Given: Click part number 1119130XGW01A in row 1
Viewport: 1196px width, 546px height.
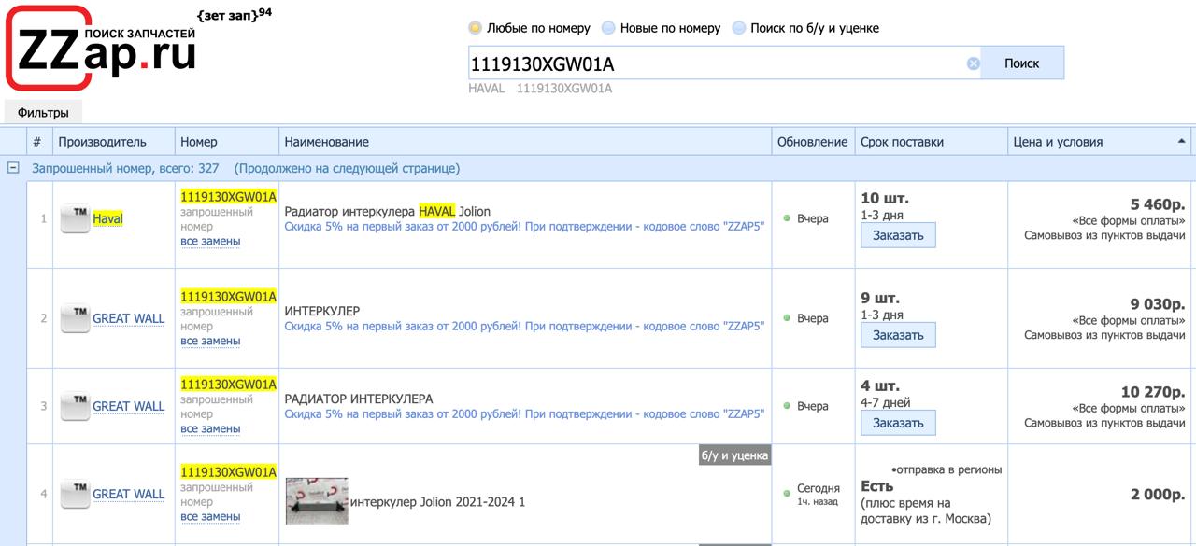Looking at the screenshot, I should (x=228, y=197).
